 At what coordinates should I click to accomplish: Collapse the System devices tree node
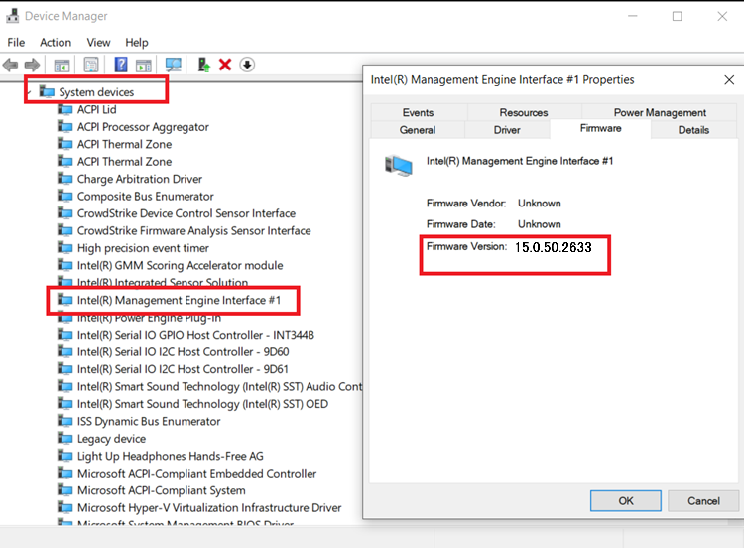tap(28, 92)
